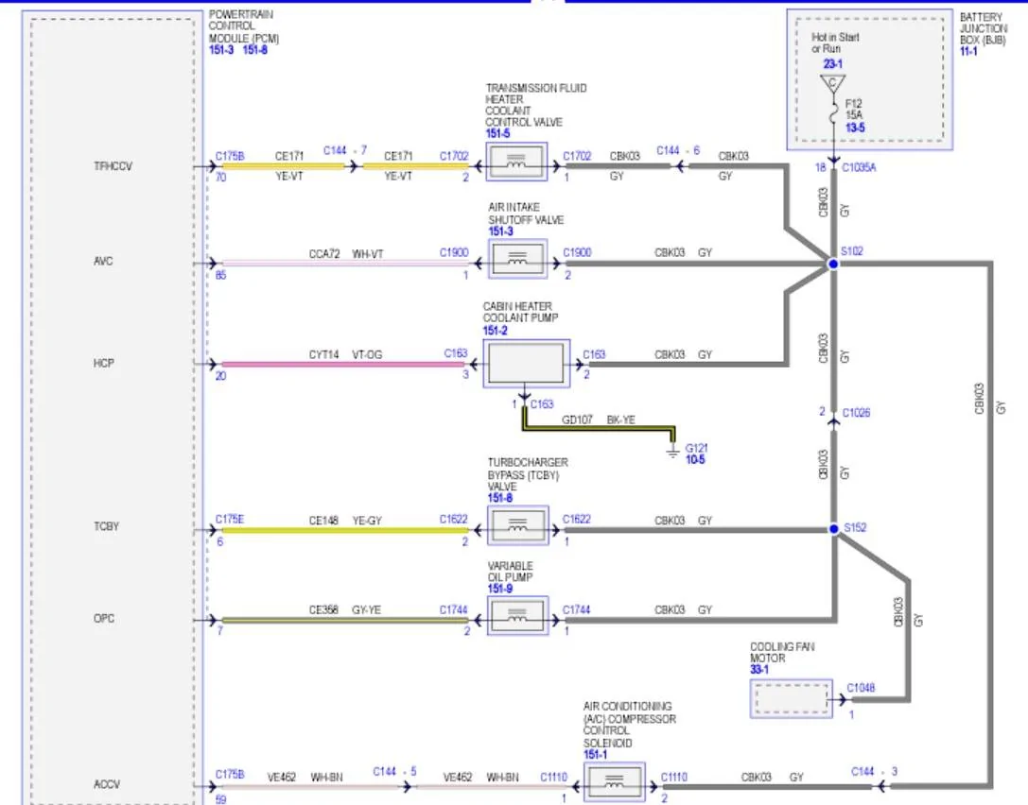Viewport: 1028px width, 805px height.
Task: Click the cooling fan motor dashed box
Action: coord(792,699)
